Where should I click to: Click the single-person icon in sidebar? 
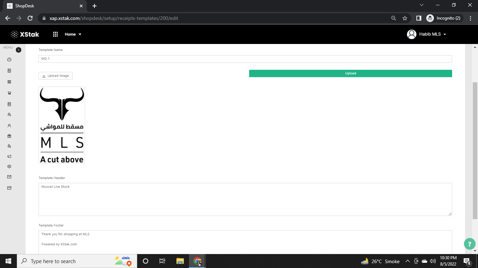point(9,126)
